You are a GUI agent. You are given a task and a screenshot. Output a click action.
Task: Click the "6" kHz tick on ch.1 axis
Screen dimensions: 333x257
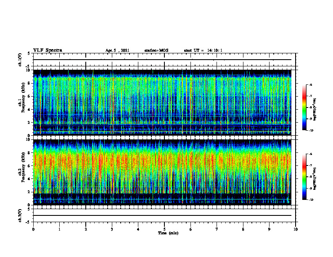click(x=29, y=96)
